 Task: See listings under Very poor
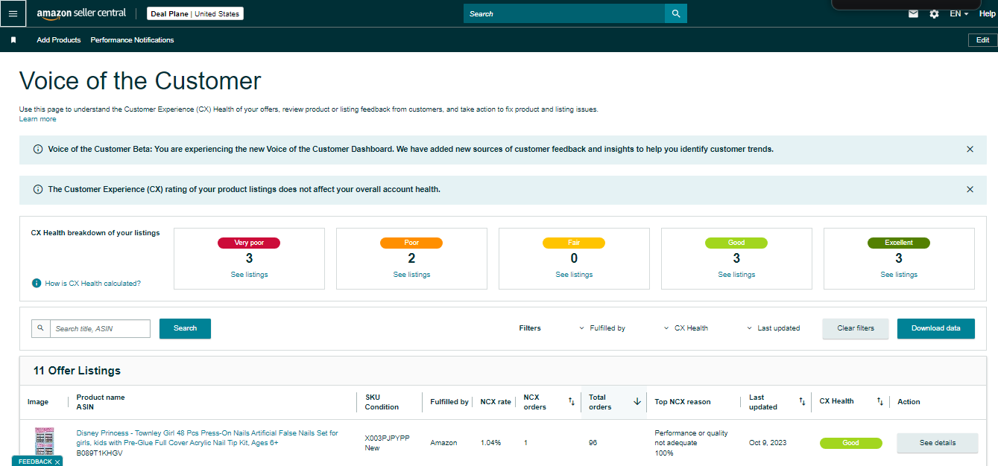coord(249,275)
